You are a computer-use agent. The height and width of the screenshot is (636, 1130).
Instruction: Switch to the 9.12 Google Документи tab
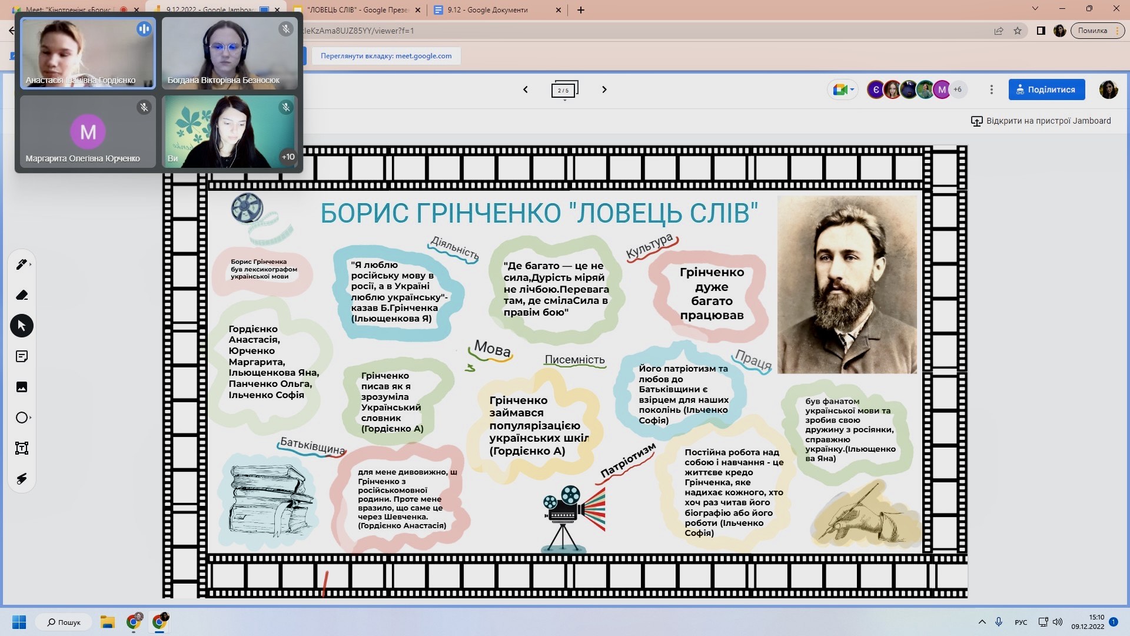[x=487, y=9]
